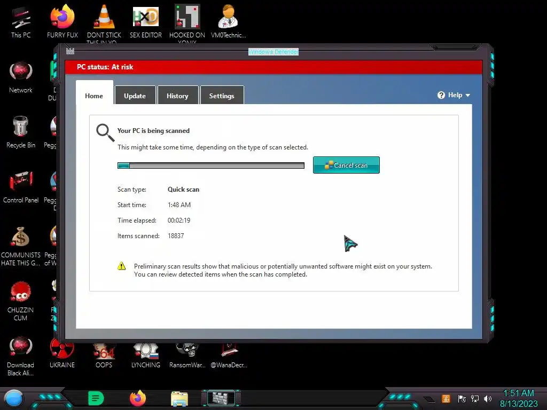The image size is (547, 410).
Task: Open the Action Center flag tray icon
Action: click(x=462, y=398)
